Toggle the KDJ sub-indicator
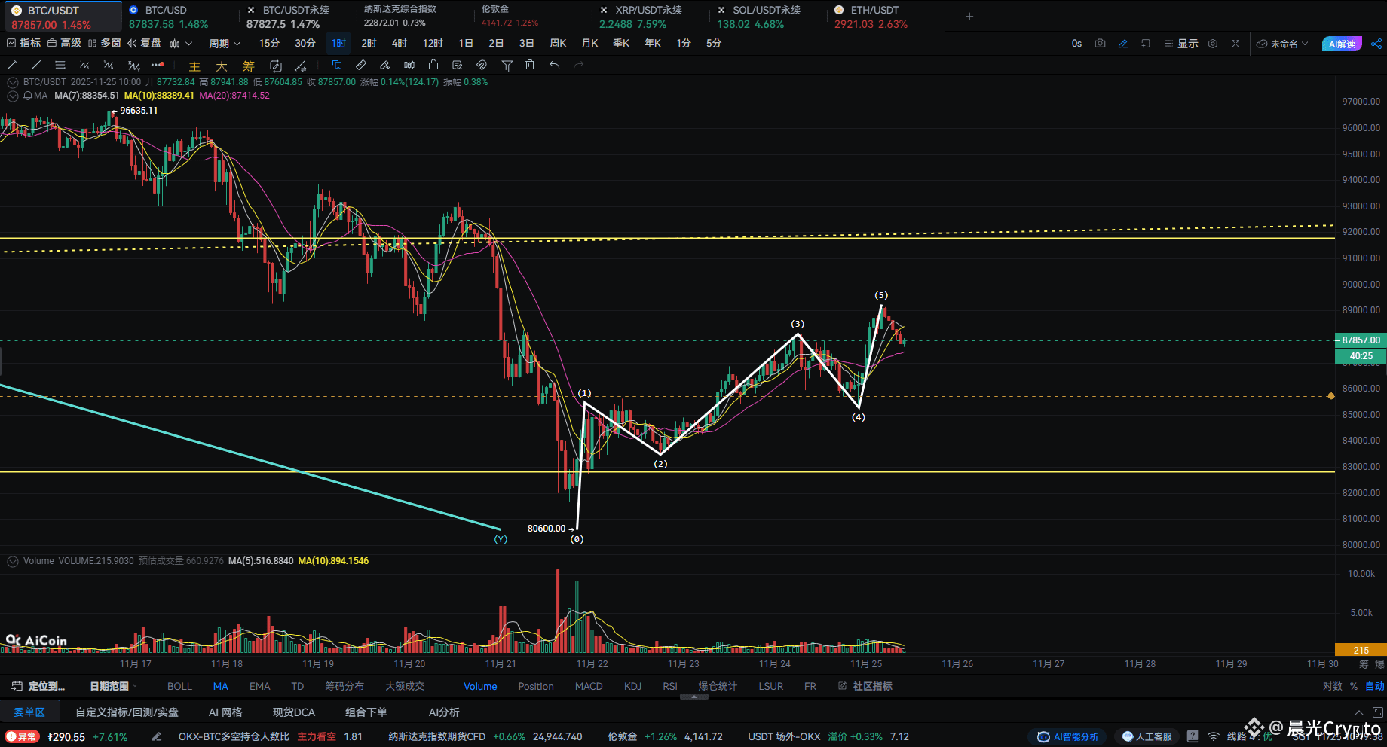This screenshot has height=747, width=1387. (x=633, y=686)
